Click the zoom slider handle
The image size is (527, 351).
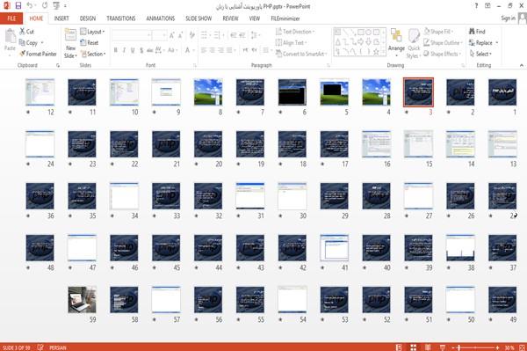pyautogui.click(x=458, y=347)
